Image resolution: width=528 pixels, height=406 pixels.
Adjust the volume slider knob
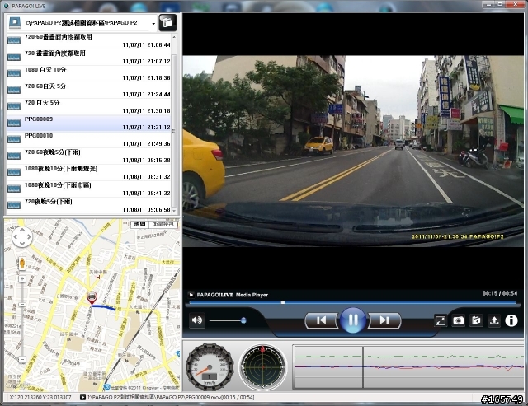point(243,320)
